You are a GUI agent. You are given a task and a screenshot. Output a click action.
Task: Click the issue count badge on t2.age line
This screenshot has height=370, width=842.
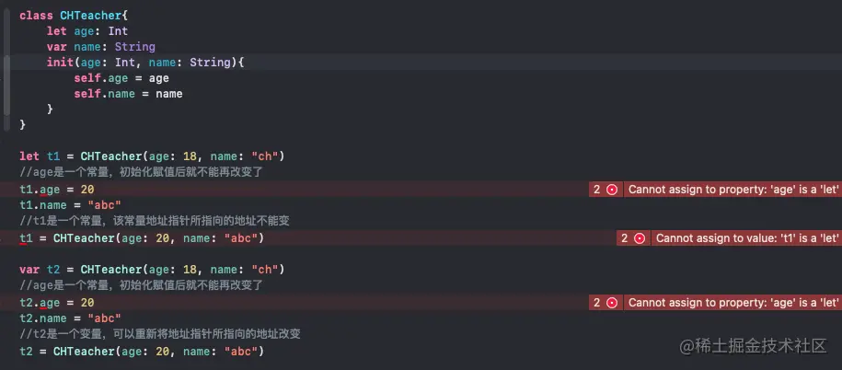(596, 303)
